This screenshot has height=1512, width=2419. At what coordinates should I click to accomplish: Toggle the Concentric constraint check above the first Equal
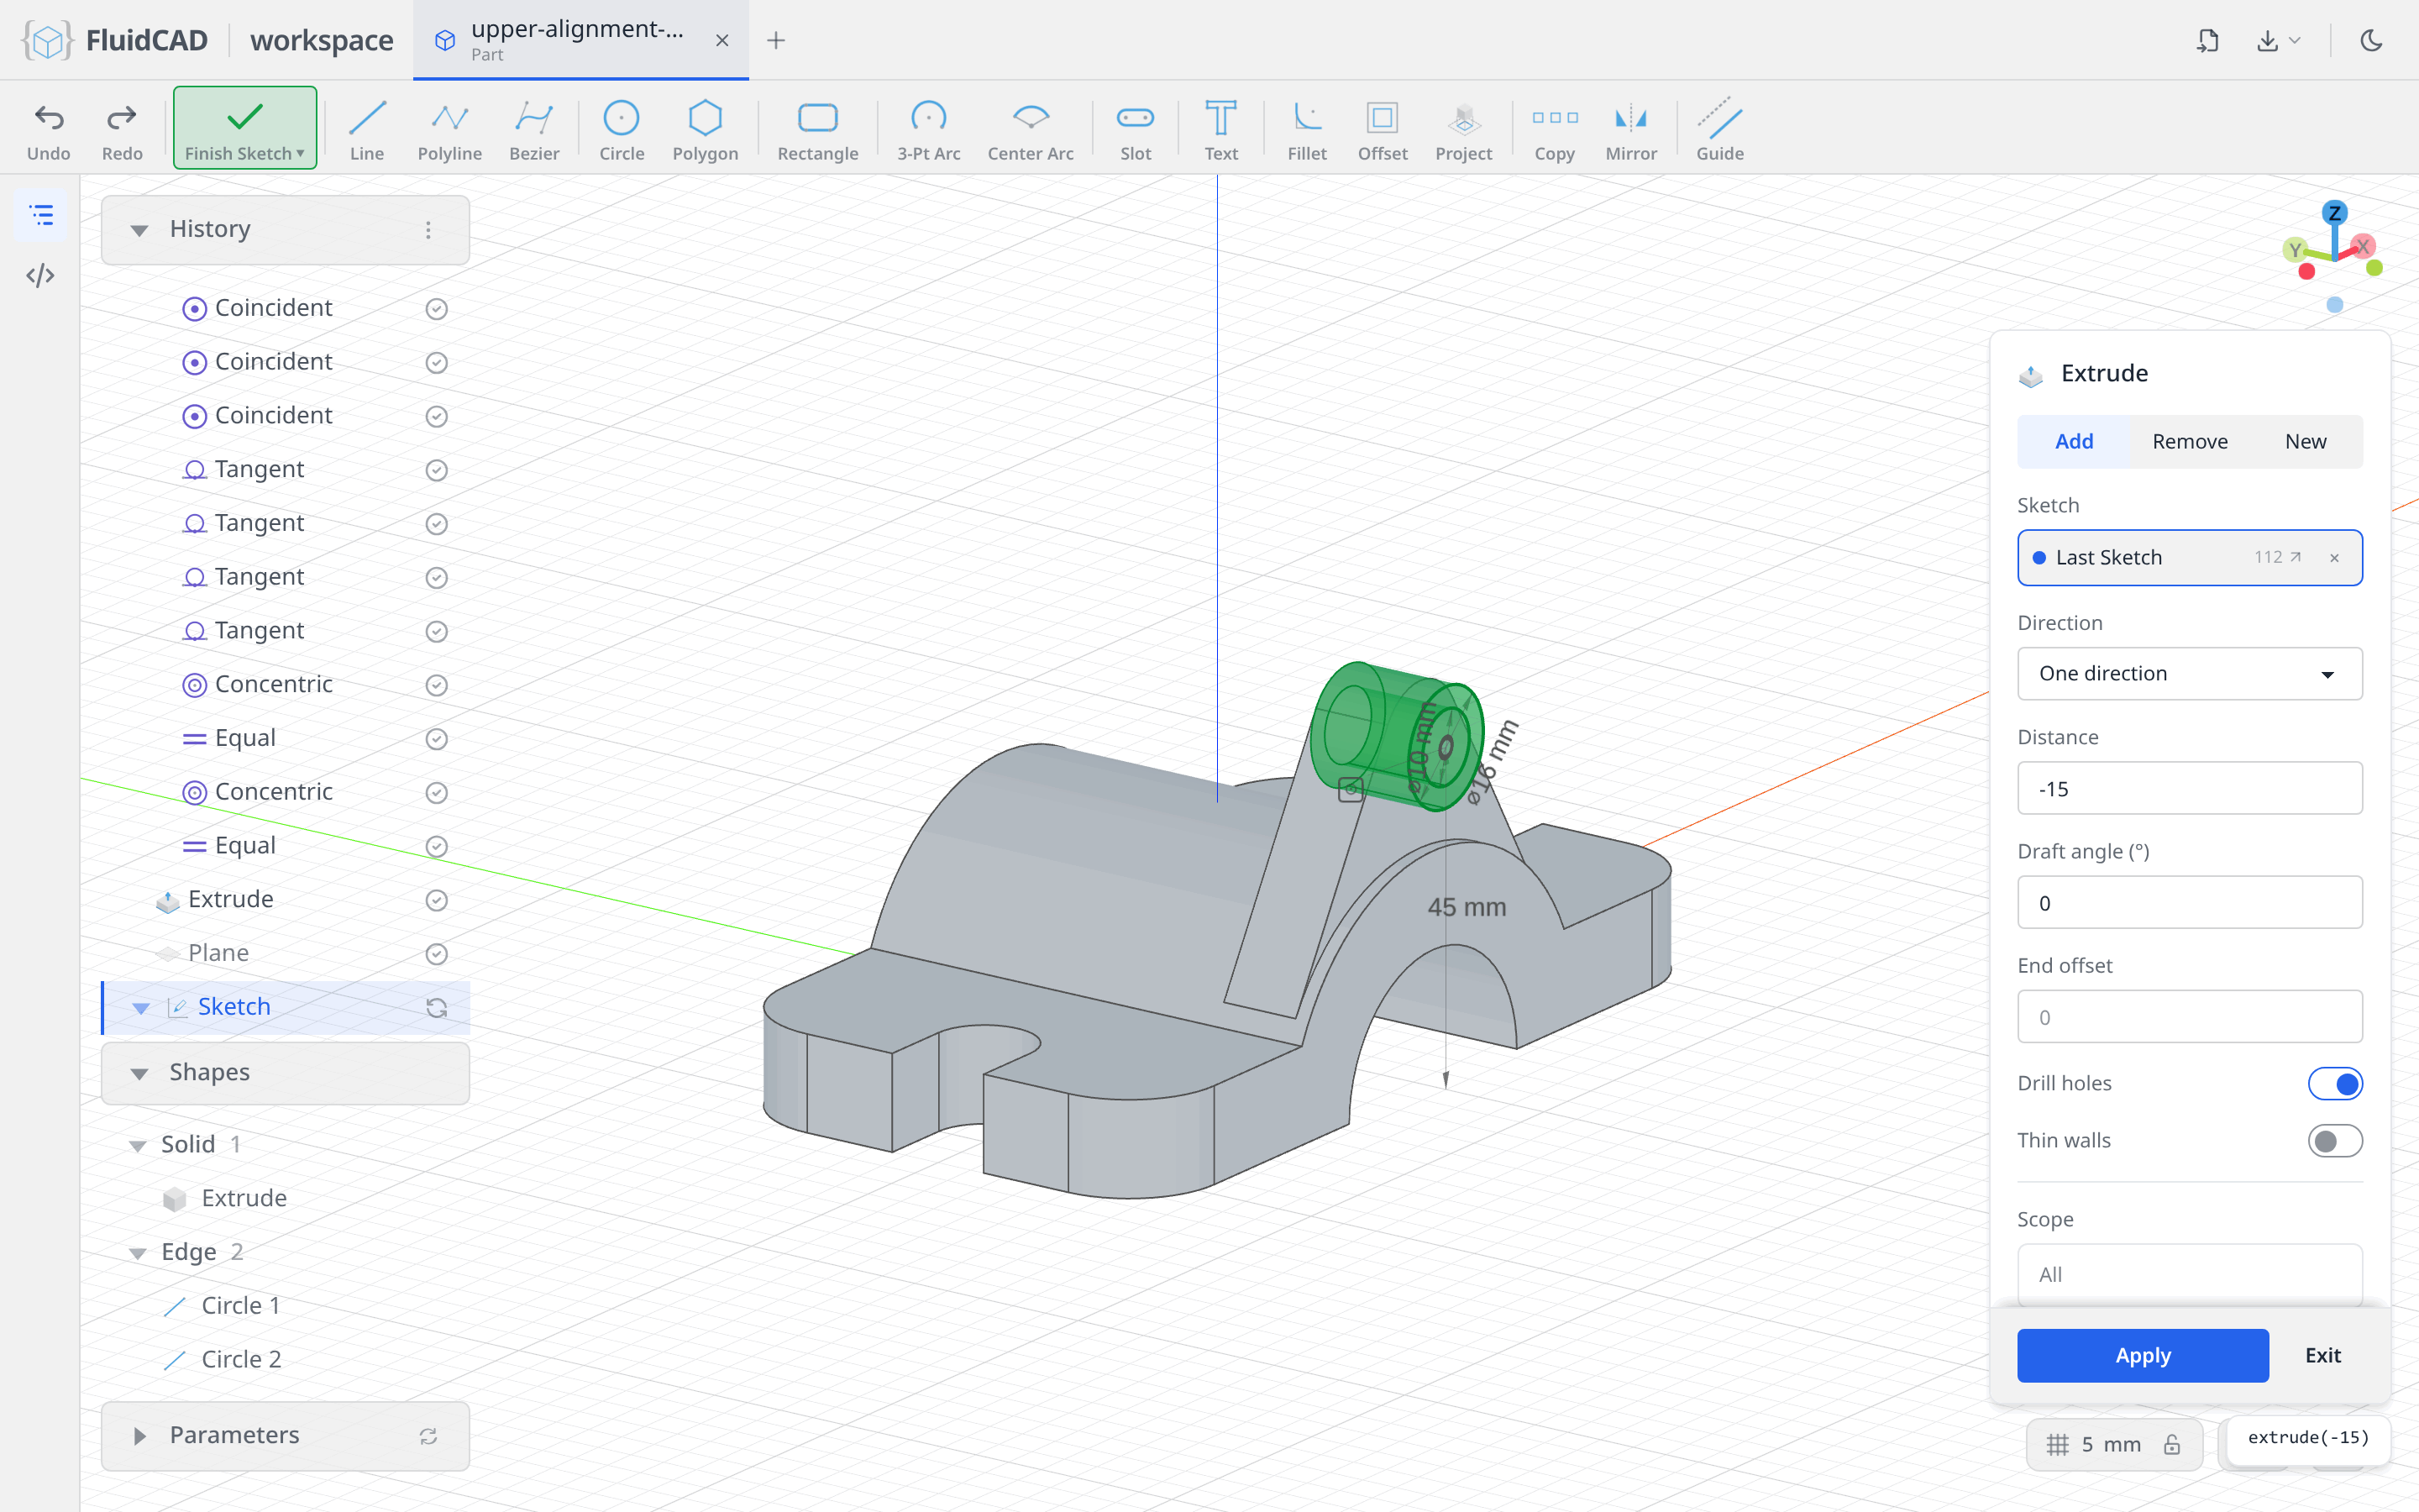click(x=436, y=685)
